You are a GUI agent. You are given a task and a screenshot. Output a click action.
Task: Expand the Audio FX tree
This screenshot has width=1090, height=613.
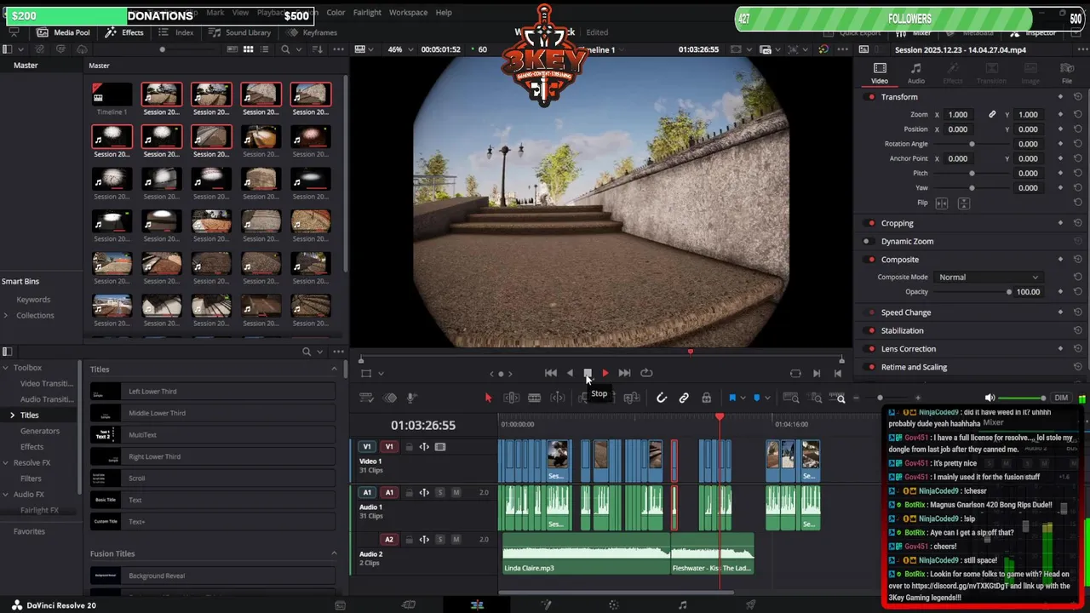[x=5, y=495]
